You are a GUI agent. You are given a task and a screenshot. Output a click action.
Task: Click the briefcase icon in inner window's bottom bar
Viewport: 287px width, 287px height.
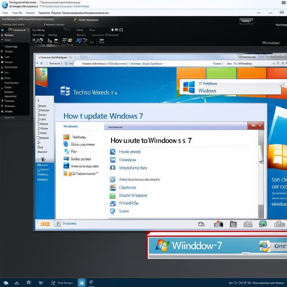(218, 224)
